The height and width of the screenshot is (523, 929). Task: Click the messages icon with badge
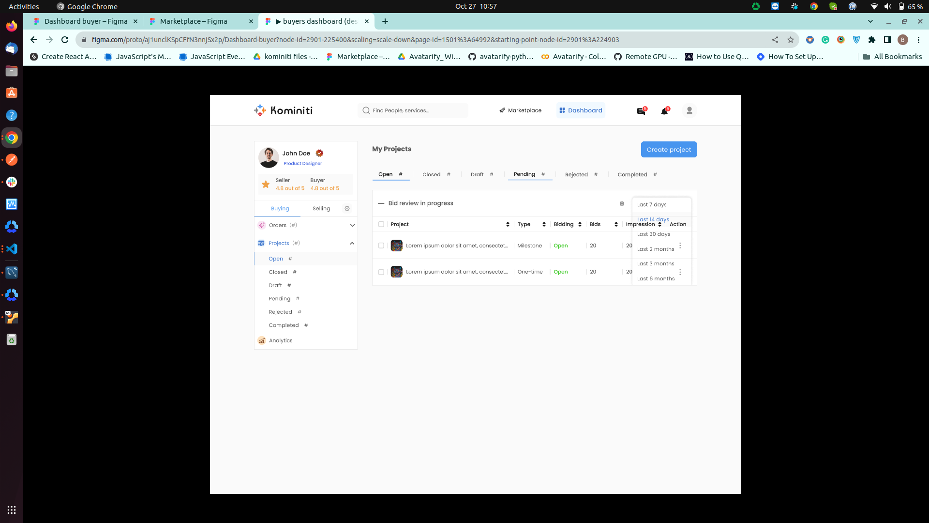[x=641, y=111]
